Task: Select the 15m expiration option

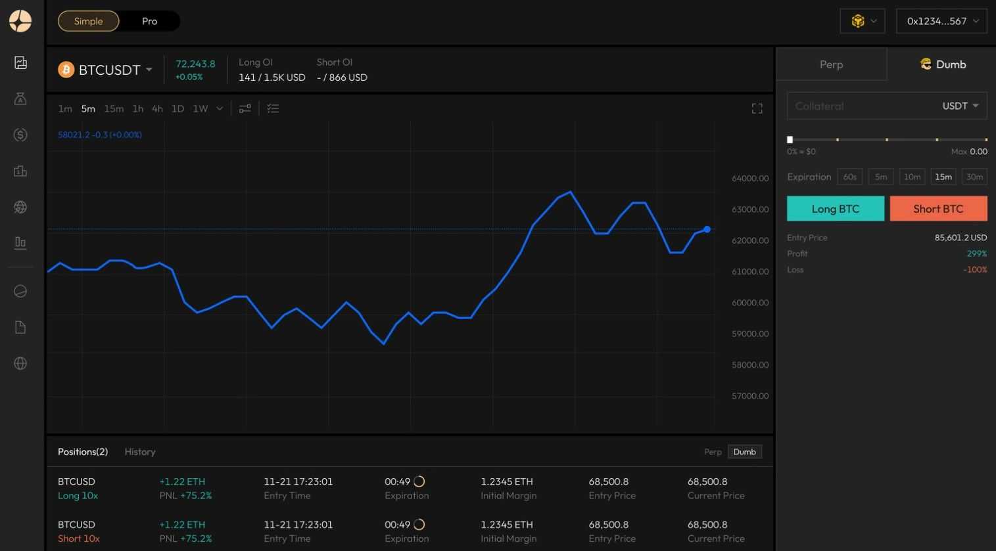Action: coord(943,177)
